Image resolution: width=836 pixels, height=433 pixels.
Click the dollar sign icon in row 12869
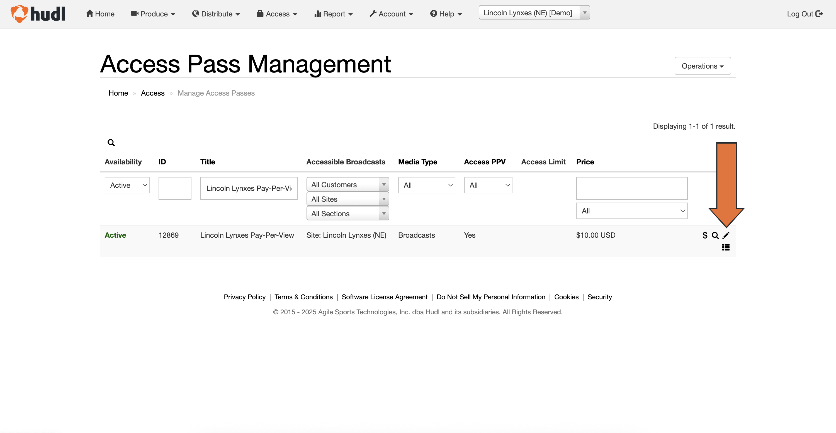(x=704, y=235)
